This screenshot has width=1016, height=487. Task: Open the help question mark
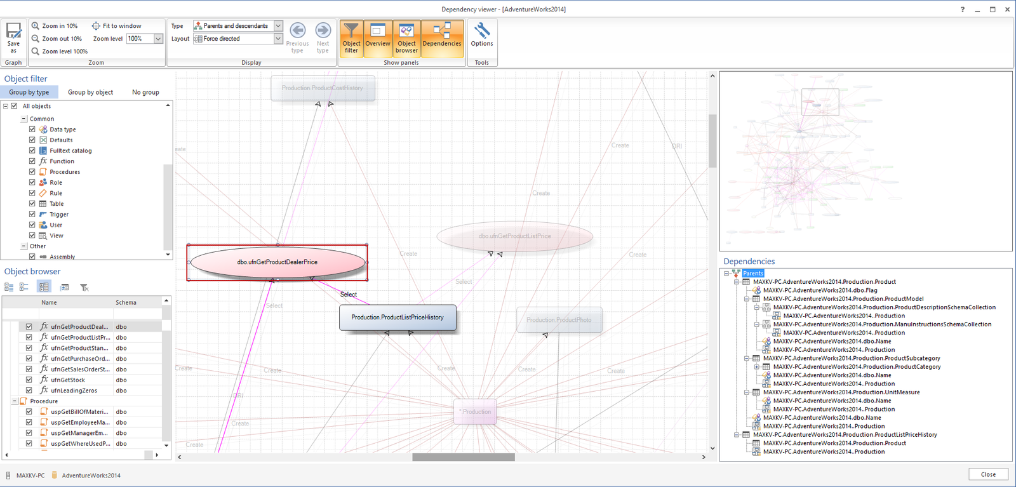[x=962, y=10]
